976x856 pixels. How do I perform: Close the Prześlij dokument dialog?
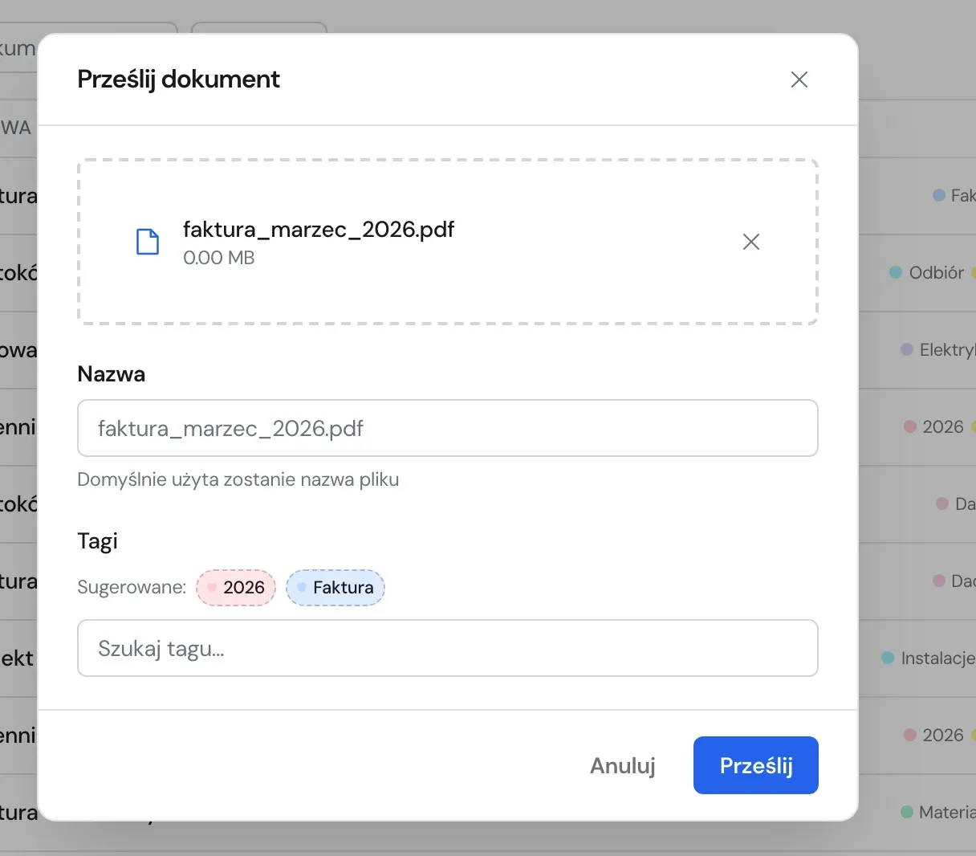click(799, 79)
